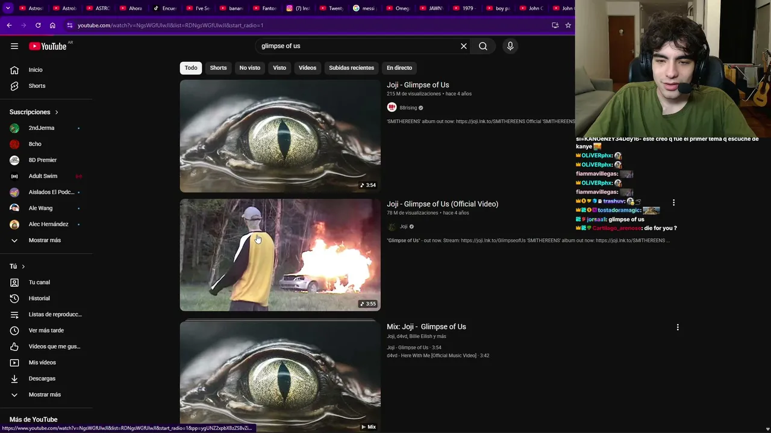Open the tab search dropdown

[x=8, y=8]
